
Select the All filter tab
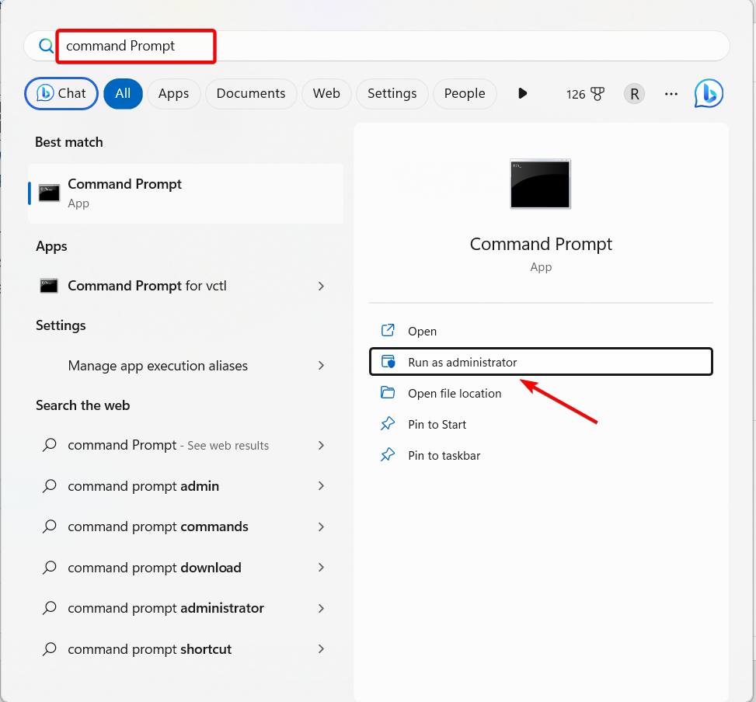pos(123,93)
